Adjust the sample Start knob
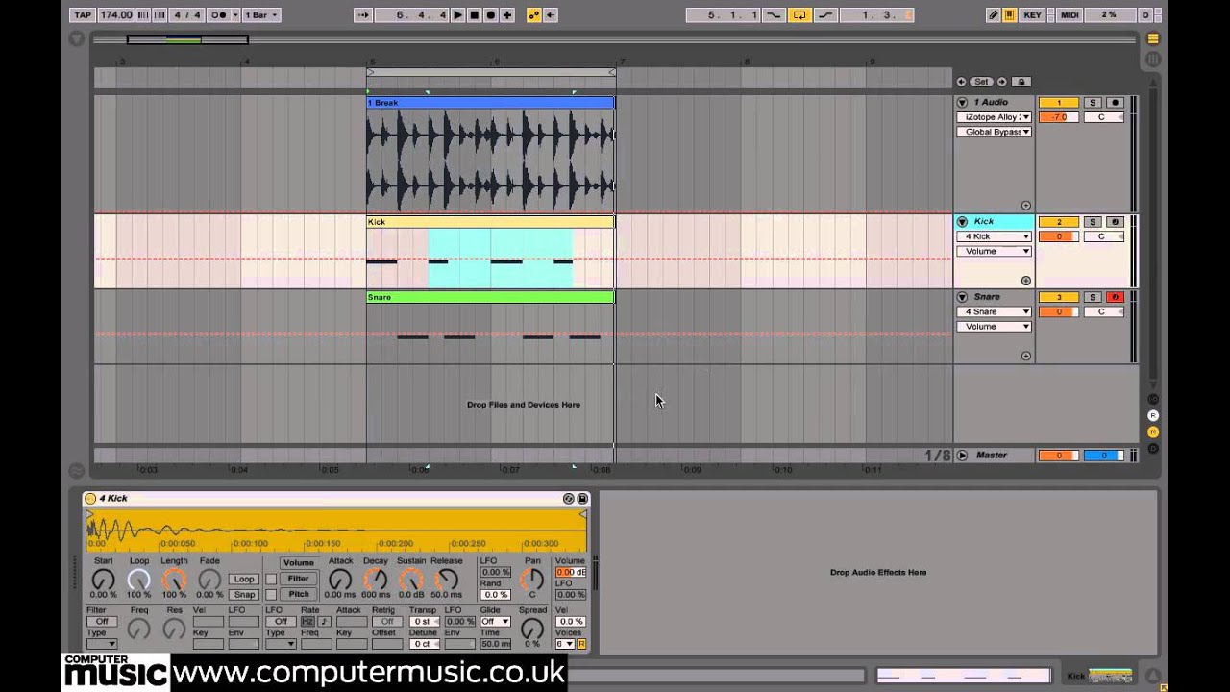 [x=103, y=580]
